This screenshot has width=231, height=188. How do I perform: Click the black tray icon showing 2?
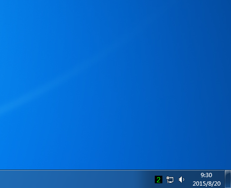click(x=159, y=179)
